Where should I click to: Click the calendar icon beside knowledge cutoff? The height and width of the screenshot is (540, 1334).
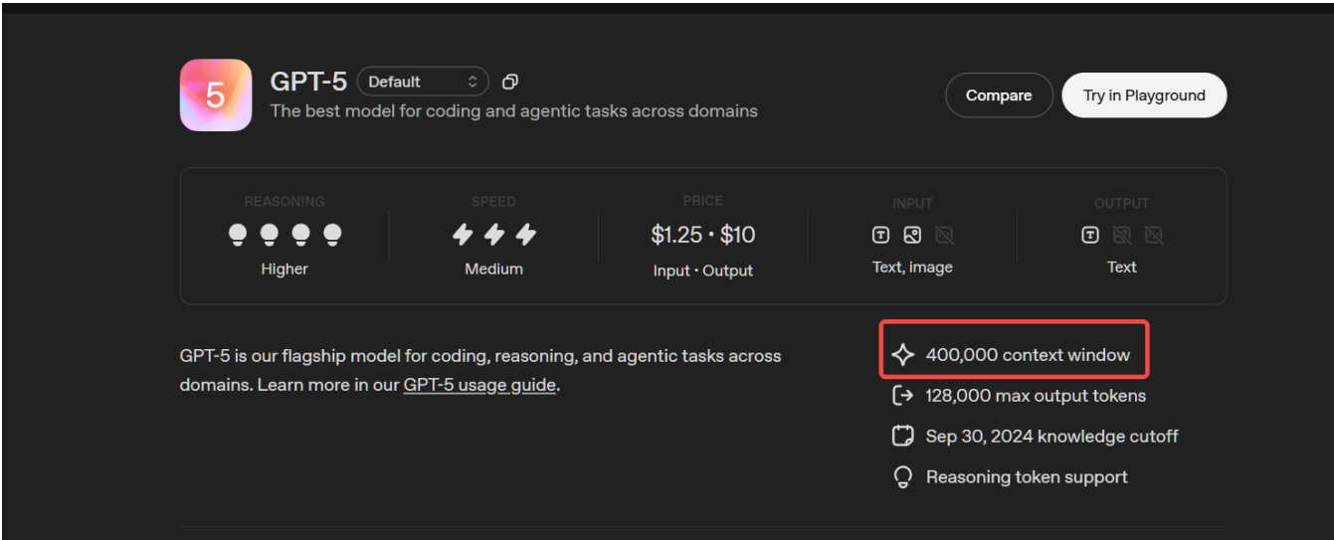tap(902, 436)
